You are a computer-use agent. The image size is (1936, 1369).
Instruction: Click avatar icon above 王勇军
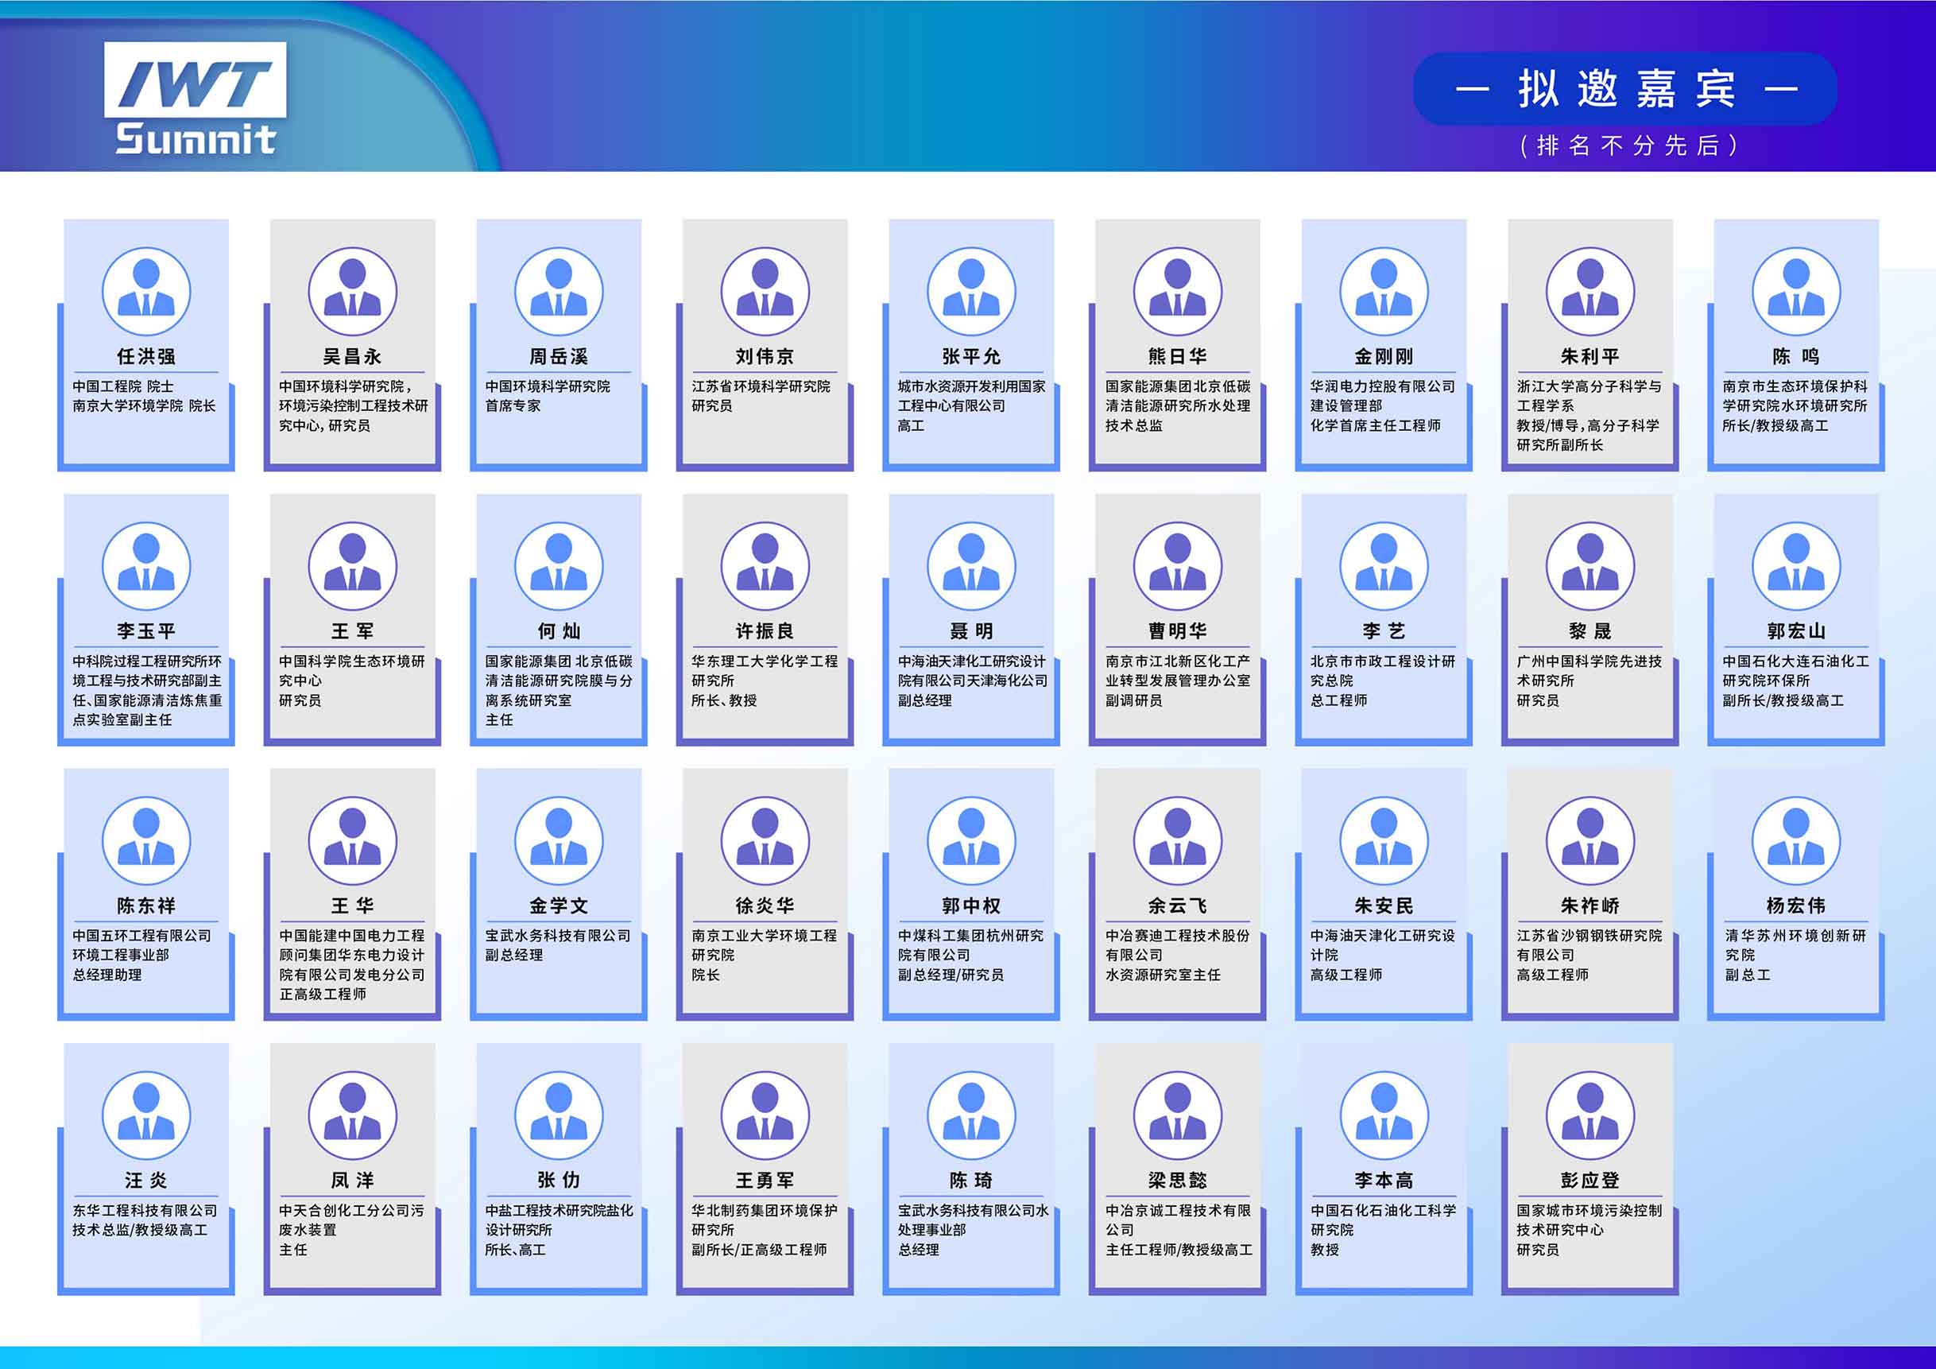[x=765, y=1115]
